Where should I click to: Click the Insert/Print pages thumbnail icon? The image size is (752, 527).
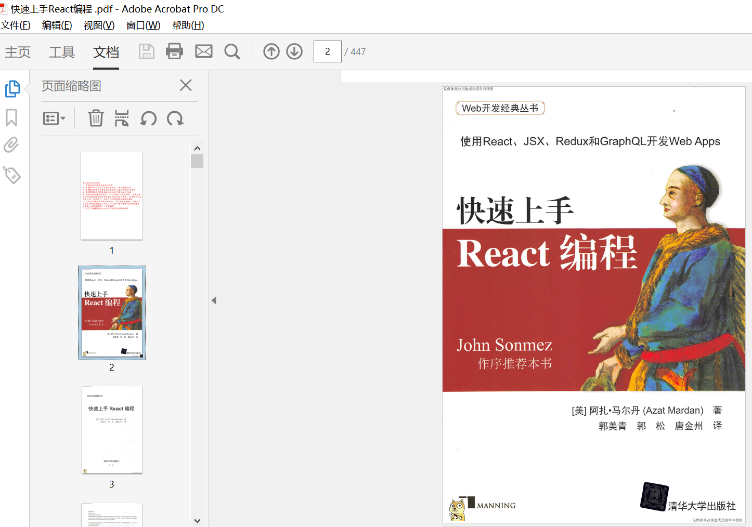(x=122, y=118)
